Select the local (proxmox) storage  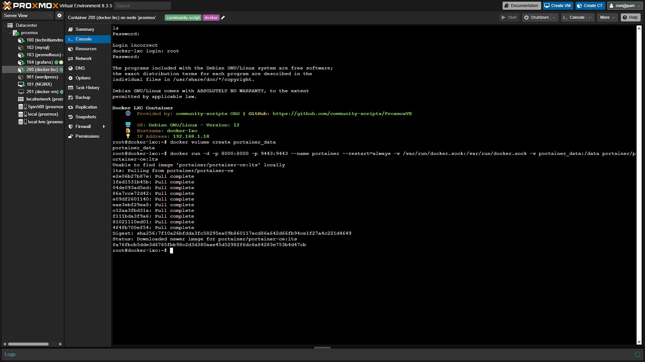point(38,114)
